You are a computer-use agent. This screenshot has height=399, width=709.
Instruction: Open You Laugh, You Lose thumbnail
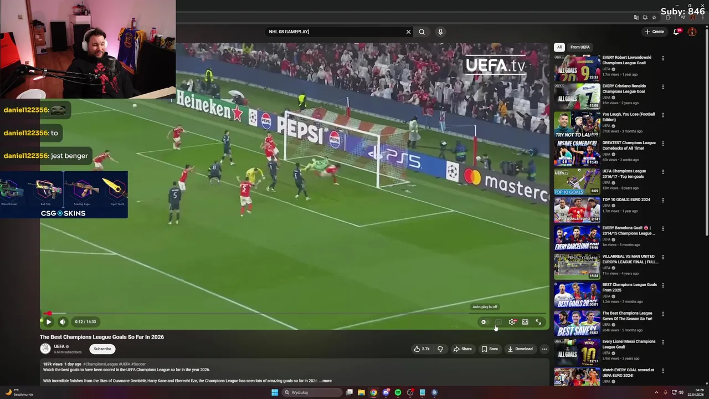click(577, 125)
